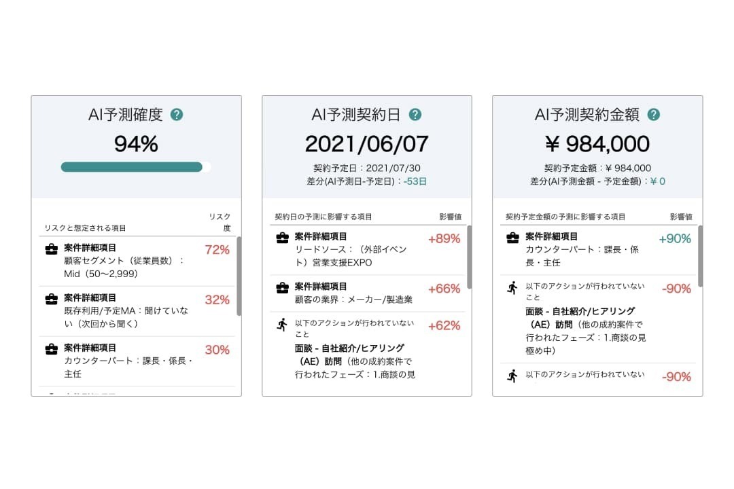Click briefcase icon for 顧客の業界 item
This screenshot has width=734, height=489.
click(x=282, y=288)
